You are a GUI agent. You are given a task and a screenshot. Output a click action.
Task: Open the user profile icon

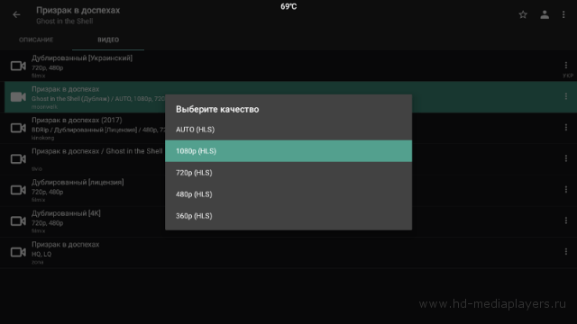click(545, 14)
